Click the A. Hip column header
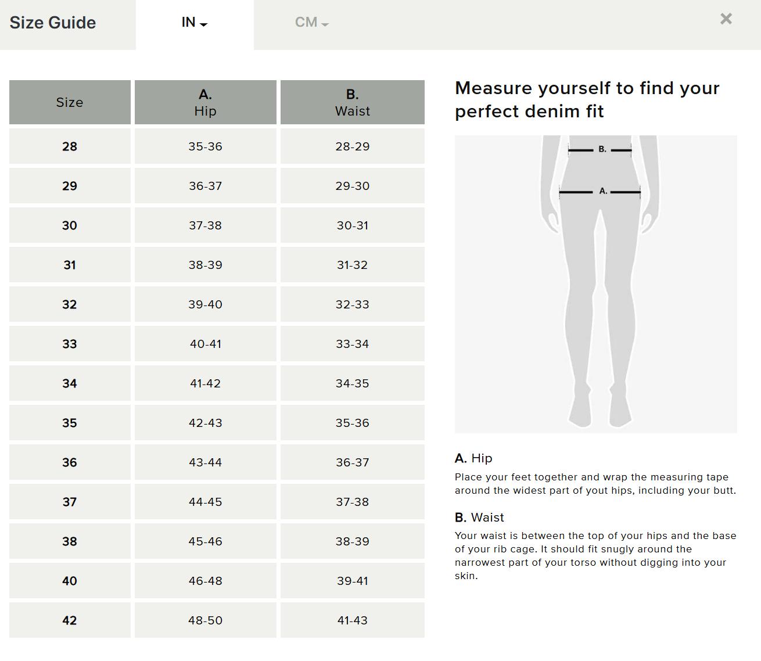 (x=205, y=102)
